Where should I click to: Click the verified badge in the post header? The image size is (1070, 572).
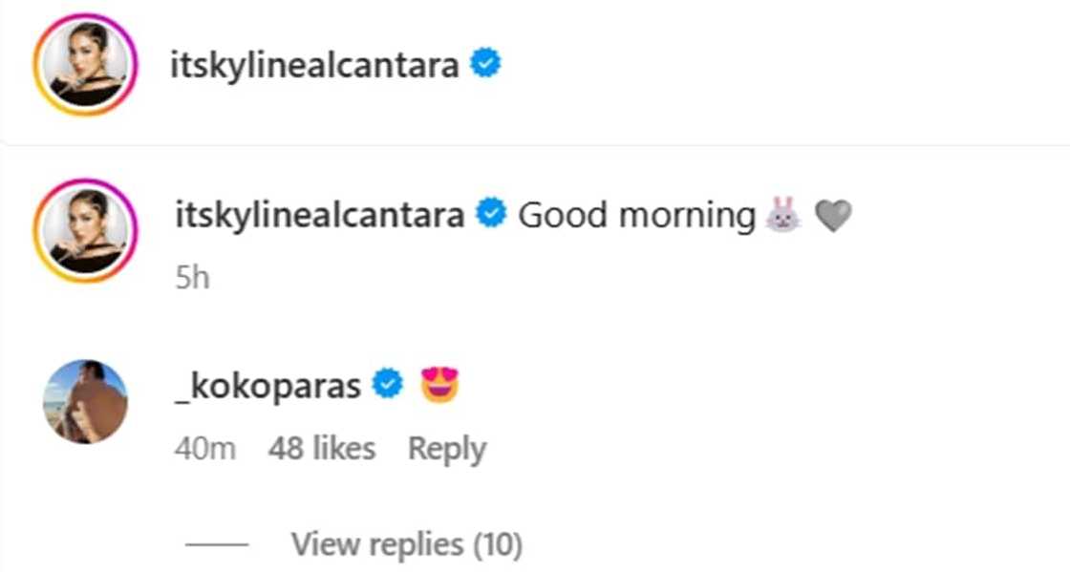click(x=487, y=65)
